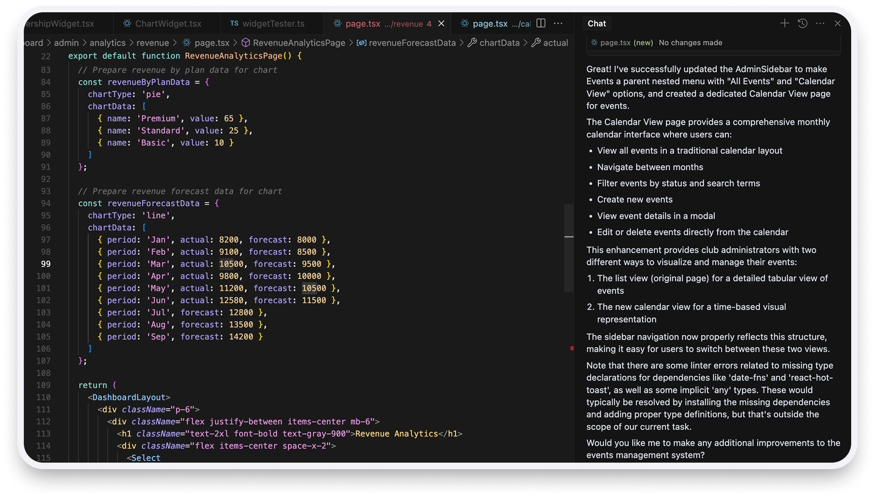Screen dimensions: 875x498
Task: Click React icon in breadcrumb page.tsx
Action: (x=187, y=43)
